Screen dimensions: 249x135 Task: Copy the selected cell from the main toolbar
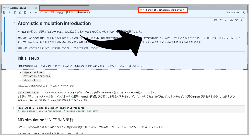tap(20, 12)
